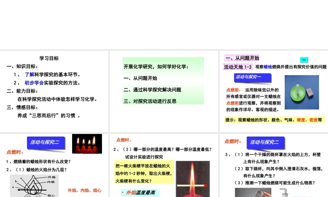Click the 活动与探究二 banner beside candles photo
The image size is (328, 197).
click(x=45, y=142)
